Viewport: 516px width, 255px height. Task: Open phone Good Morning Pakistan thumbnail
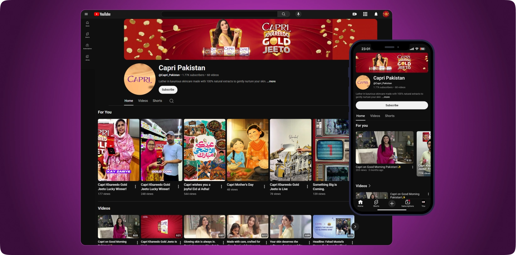coord(385,147)
